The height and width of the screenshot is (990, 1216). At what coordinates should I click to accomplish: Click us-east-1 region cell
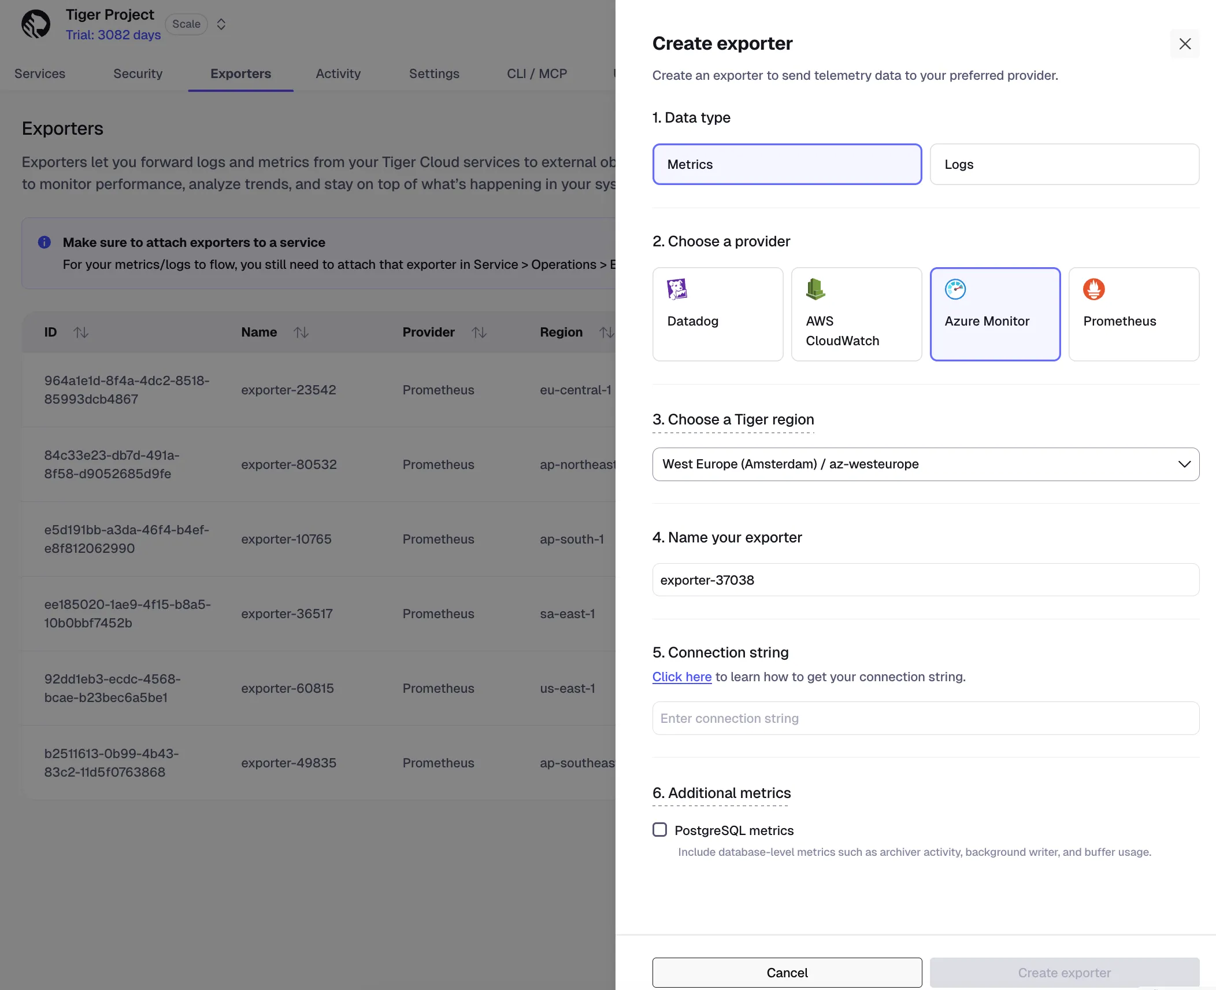click(568, 688)
